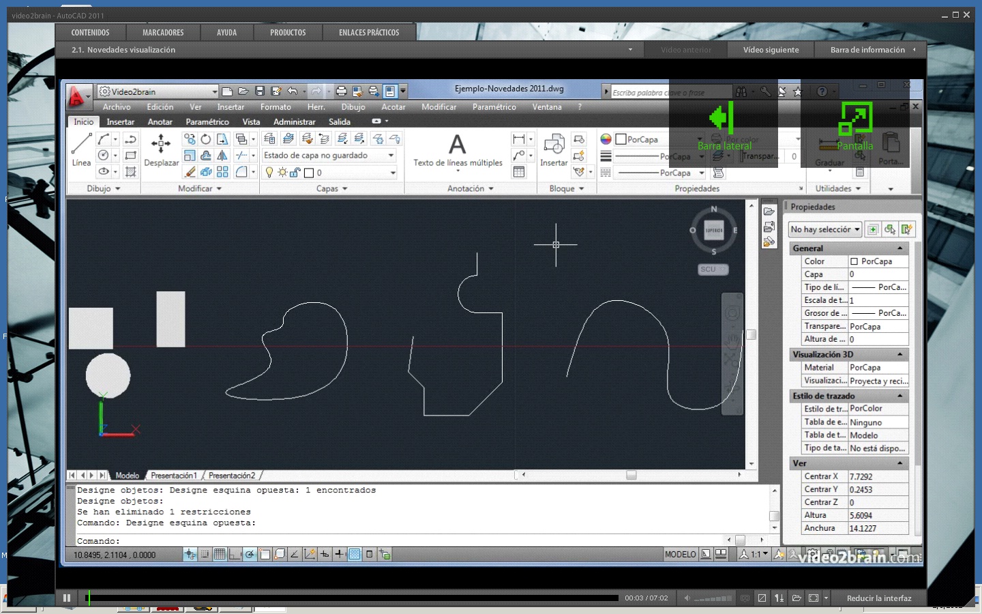Adjust the player volume level bars
This screenshot has height=614, width=982.
click(713, 598)
